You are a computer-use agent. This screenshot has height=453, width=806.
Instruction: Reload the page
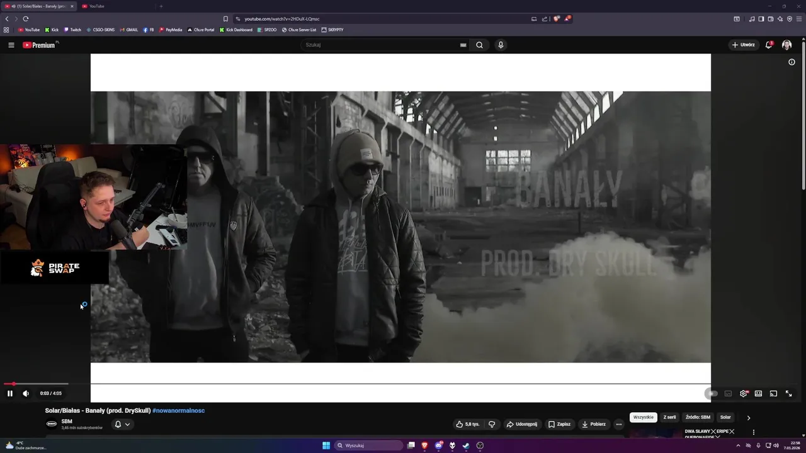point(26,19)
